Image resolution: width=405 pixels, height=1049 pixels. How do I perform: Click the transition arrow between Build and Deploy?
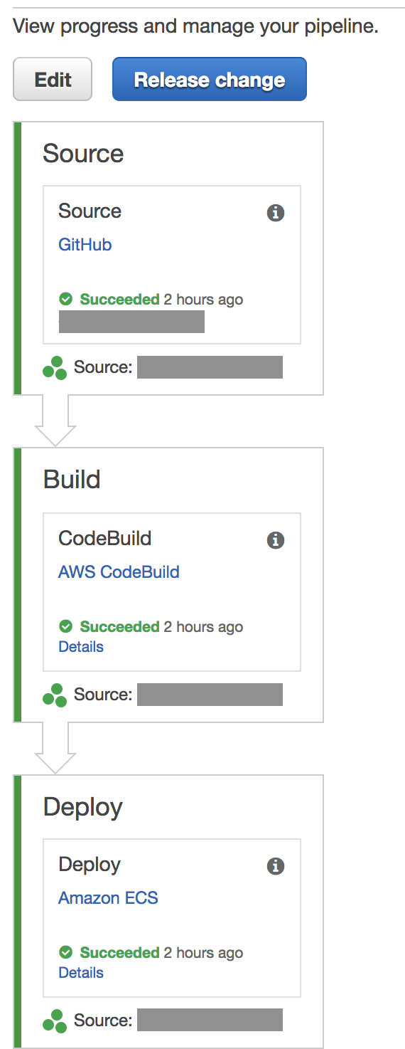(55, 748)
